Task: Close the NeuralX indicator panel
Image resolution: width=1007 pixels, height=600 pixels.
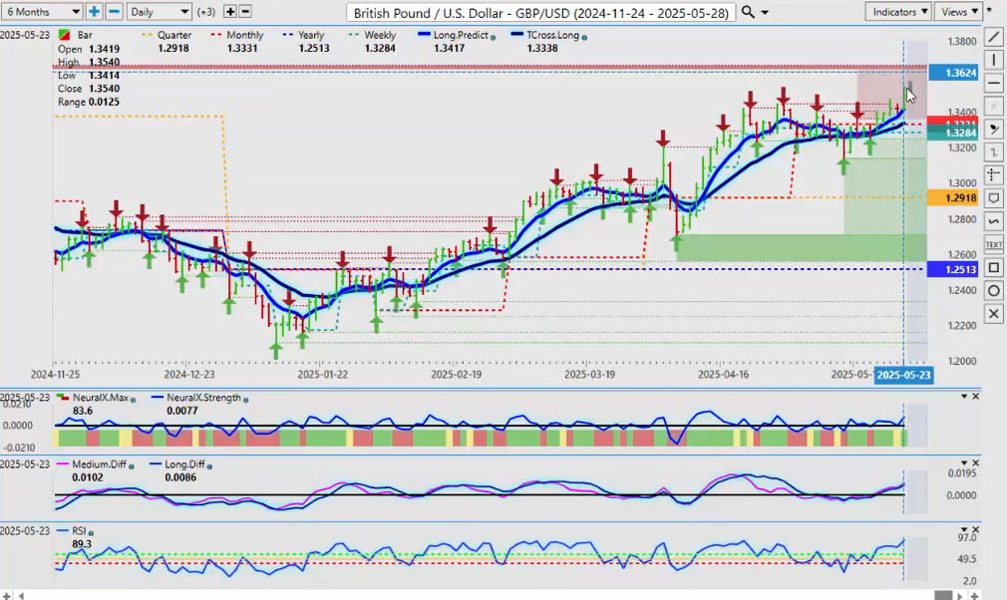Action: 975,397
